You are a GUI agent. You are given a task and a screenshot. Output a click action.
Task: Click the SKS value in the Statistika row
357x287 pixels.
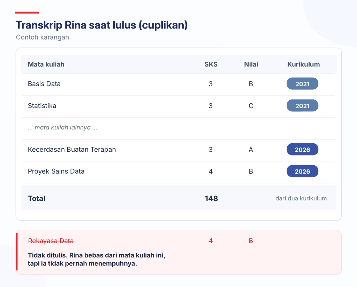coord(211,106)
